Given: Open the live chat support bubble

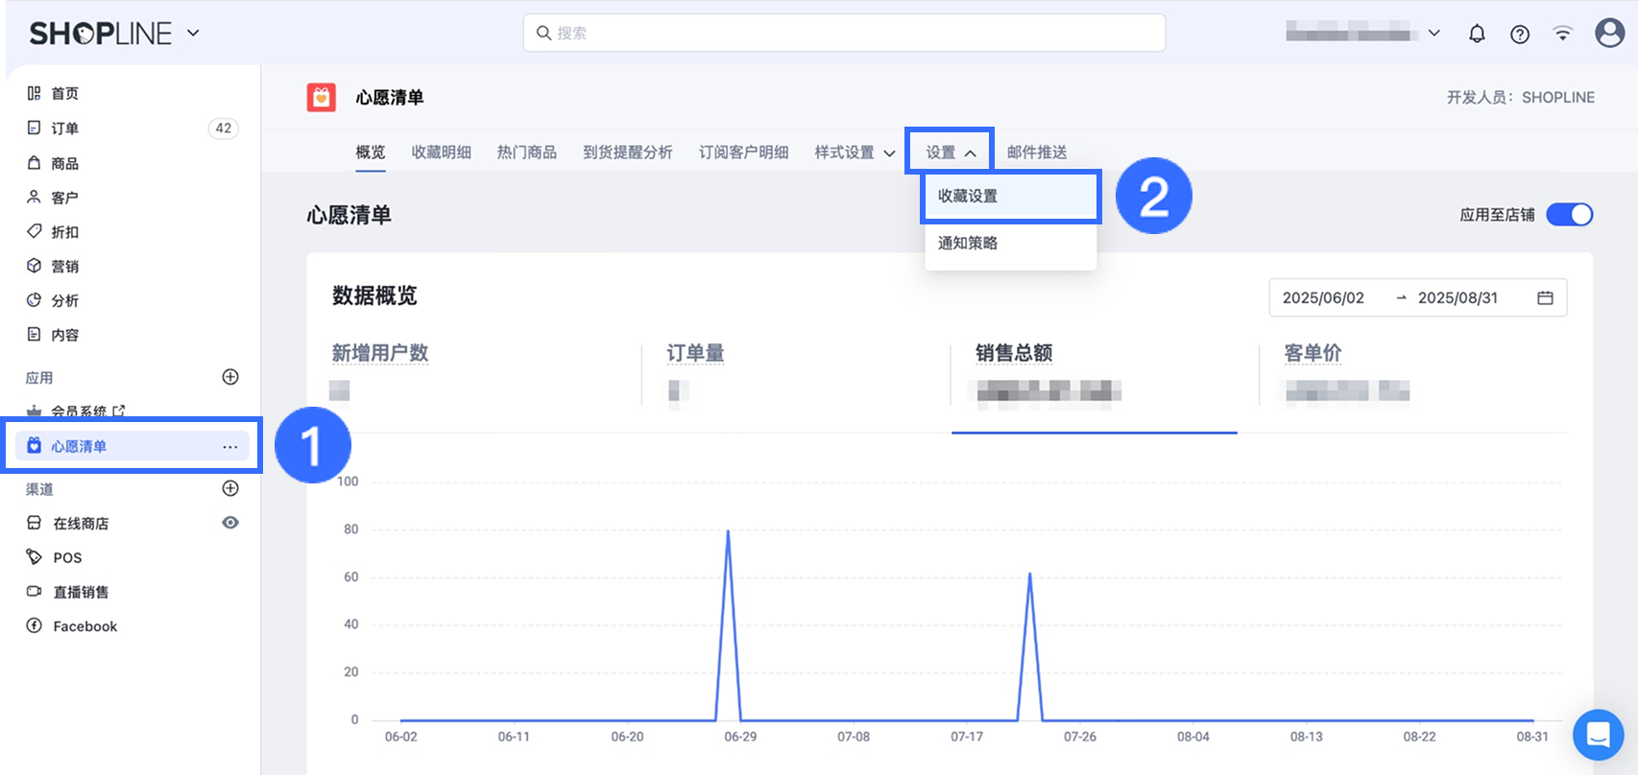Looking at the screenshot, I should pos(1598,735).
